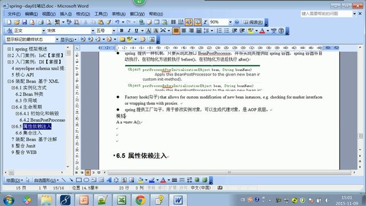Right-align the paragraph

click(x=191, y=30)
